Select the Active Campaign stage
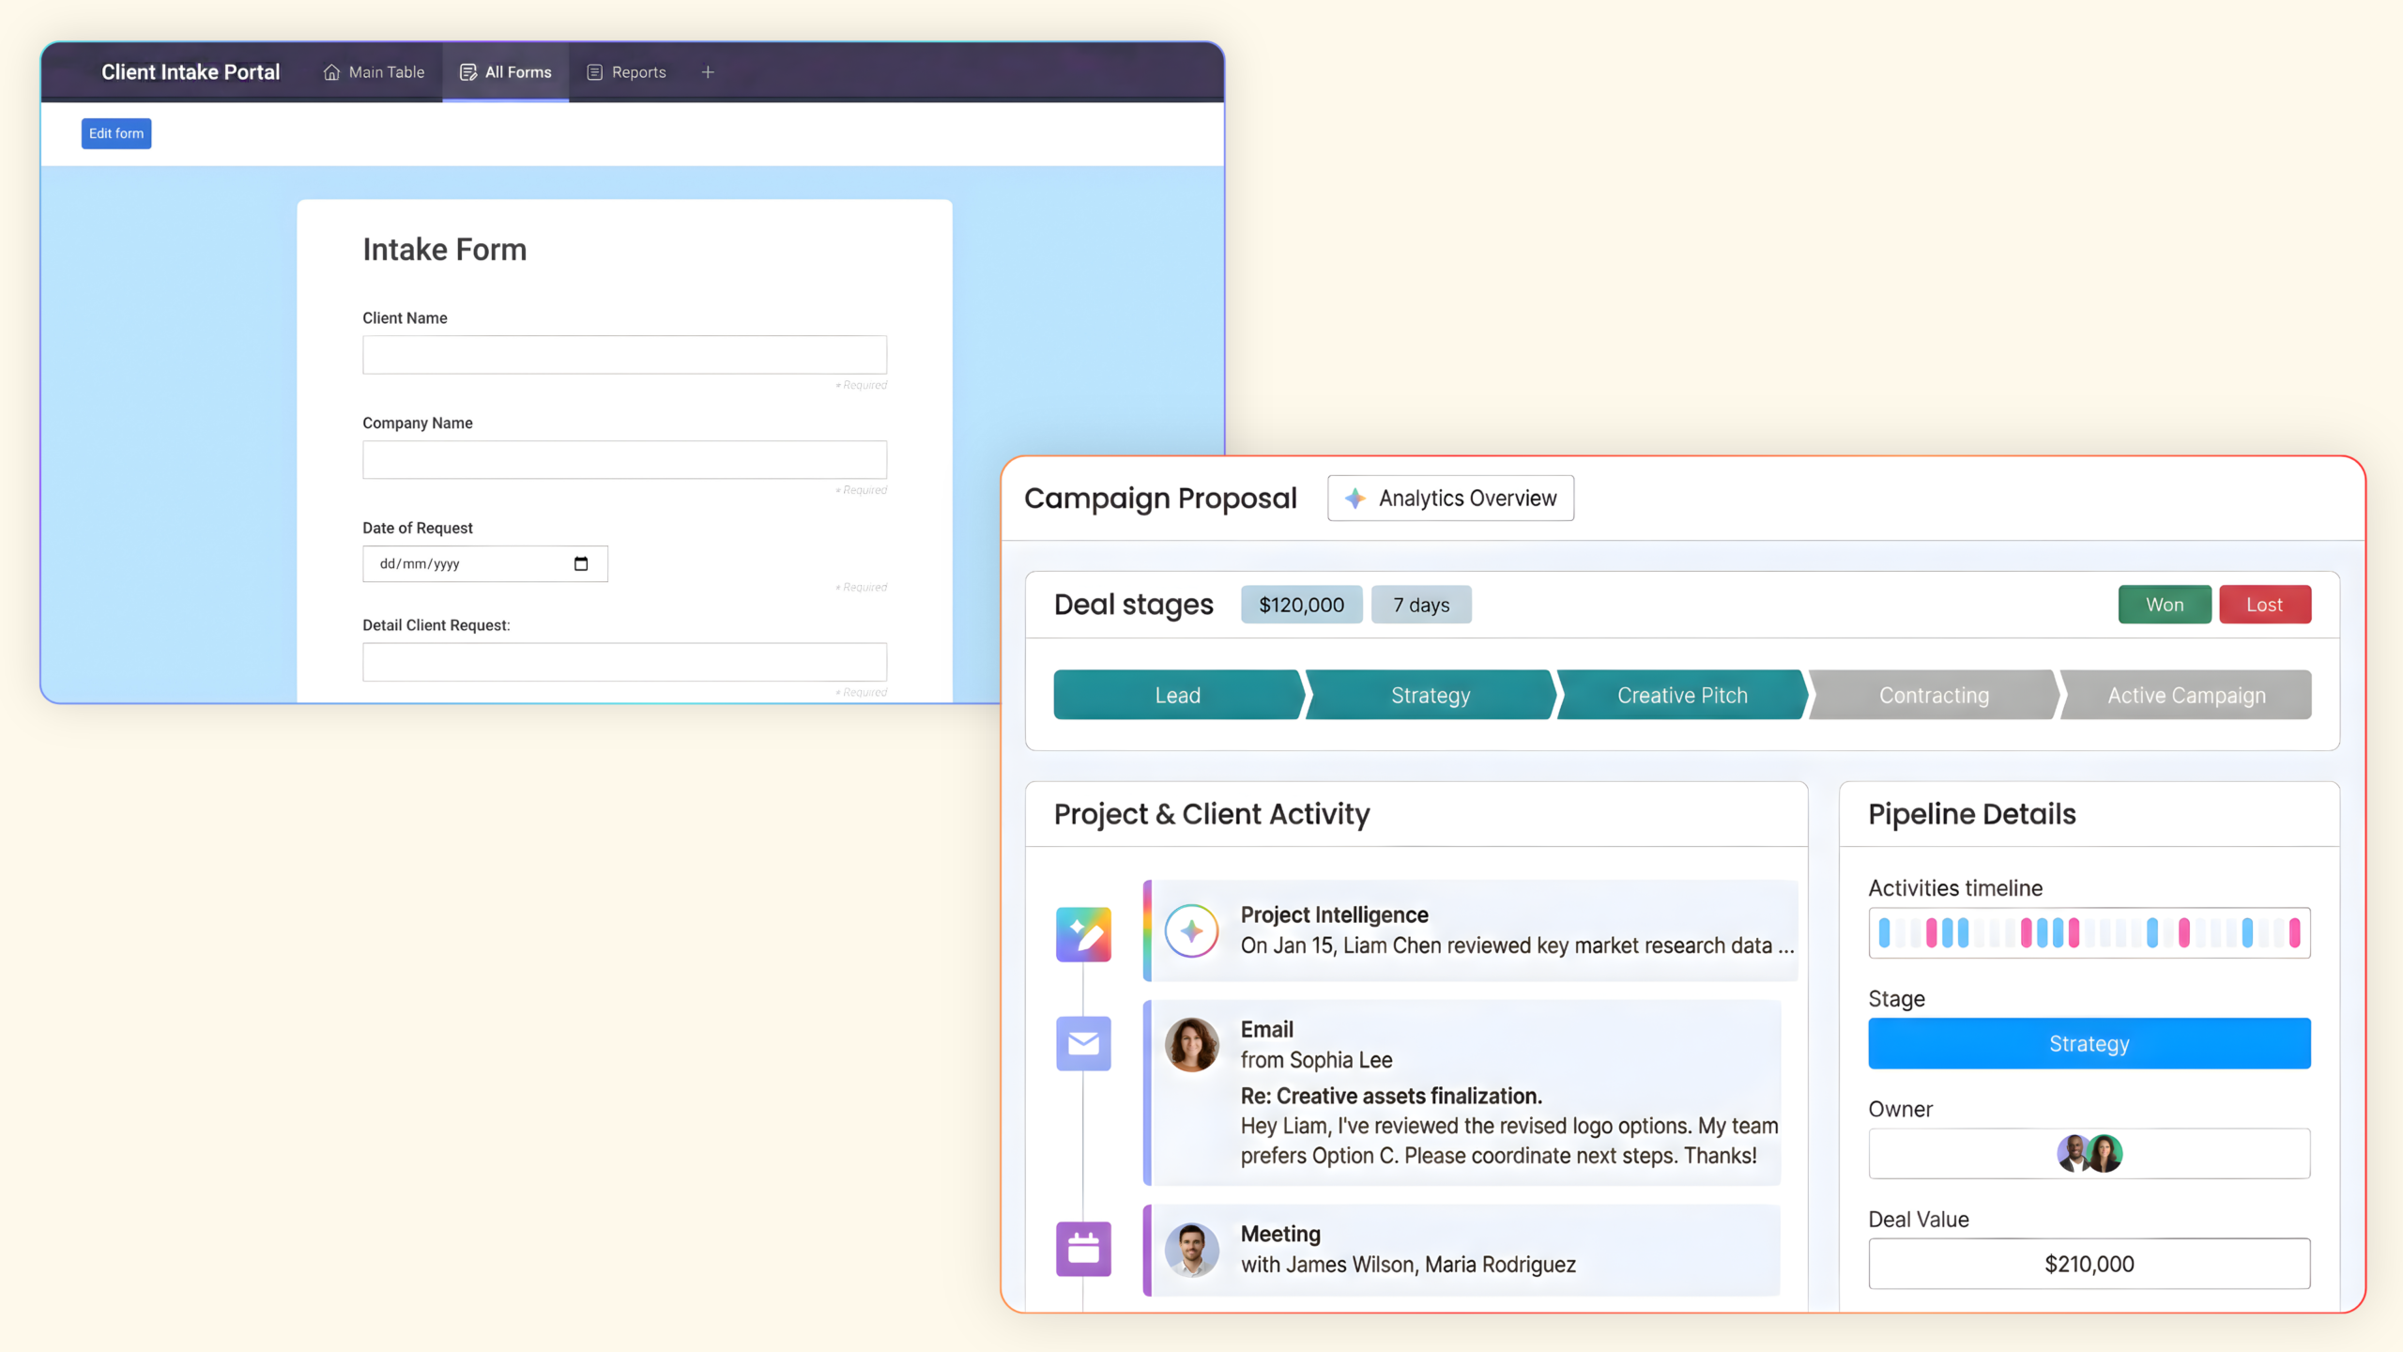This screenshot has width=2403, height=1352. 2186,695
